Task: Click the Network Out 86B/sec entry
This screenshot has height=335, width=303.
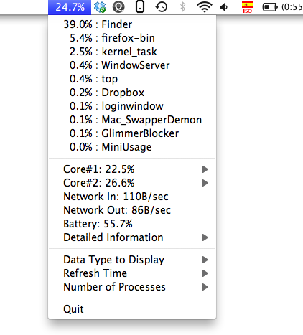Action: tap(132, 210)
